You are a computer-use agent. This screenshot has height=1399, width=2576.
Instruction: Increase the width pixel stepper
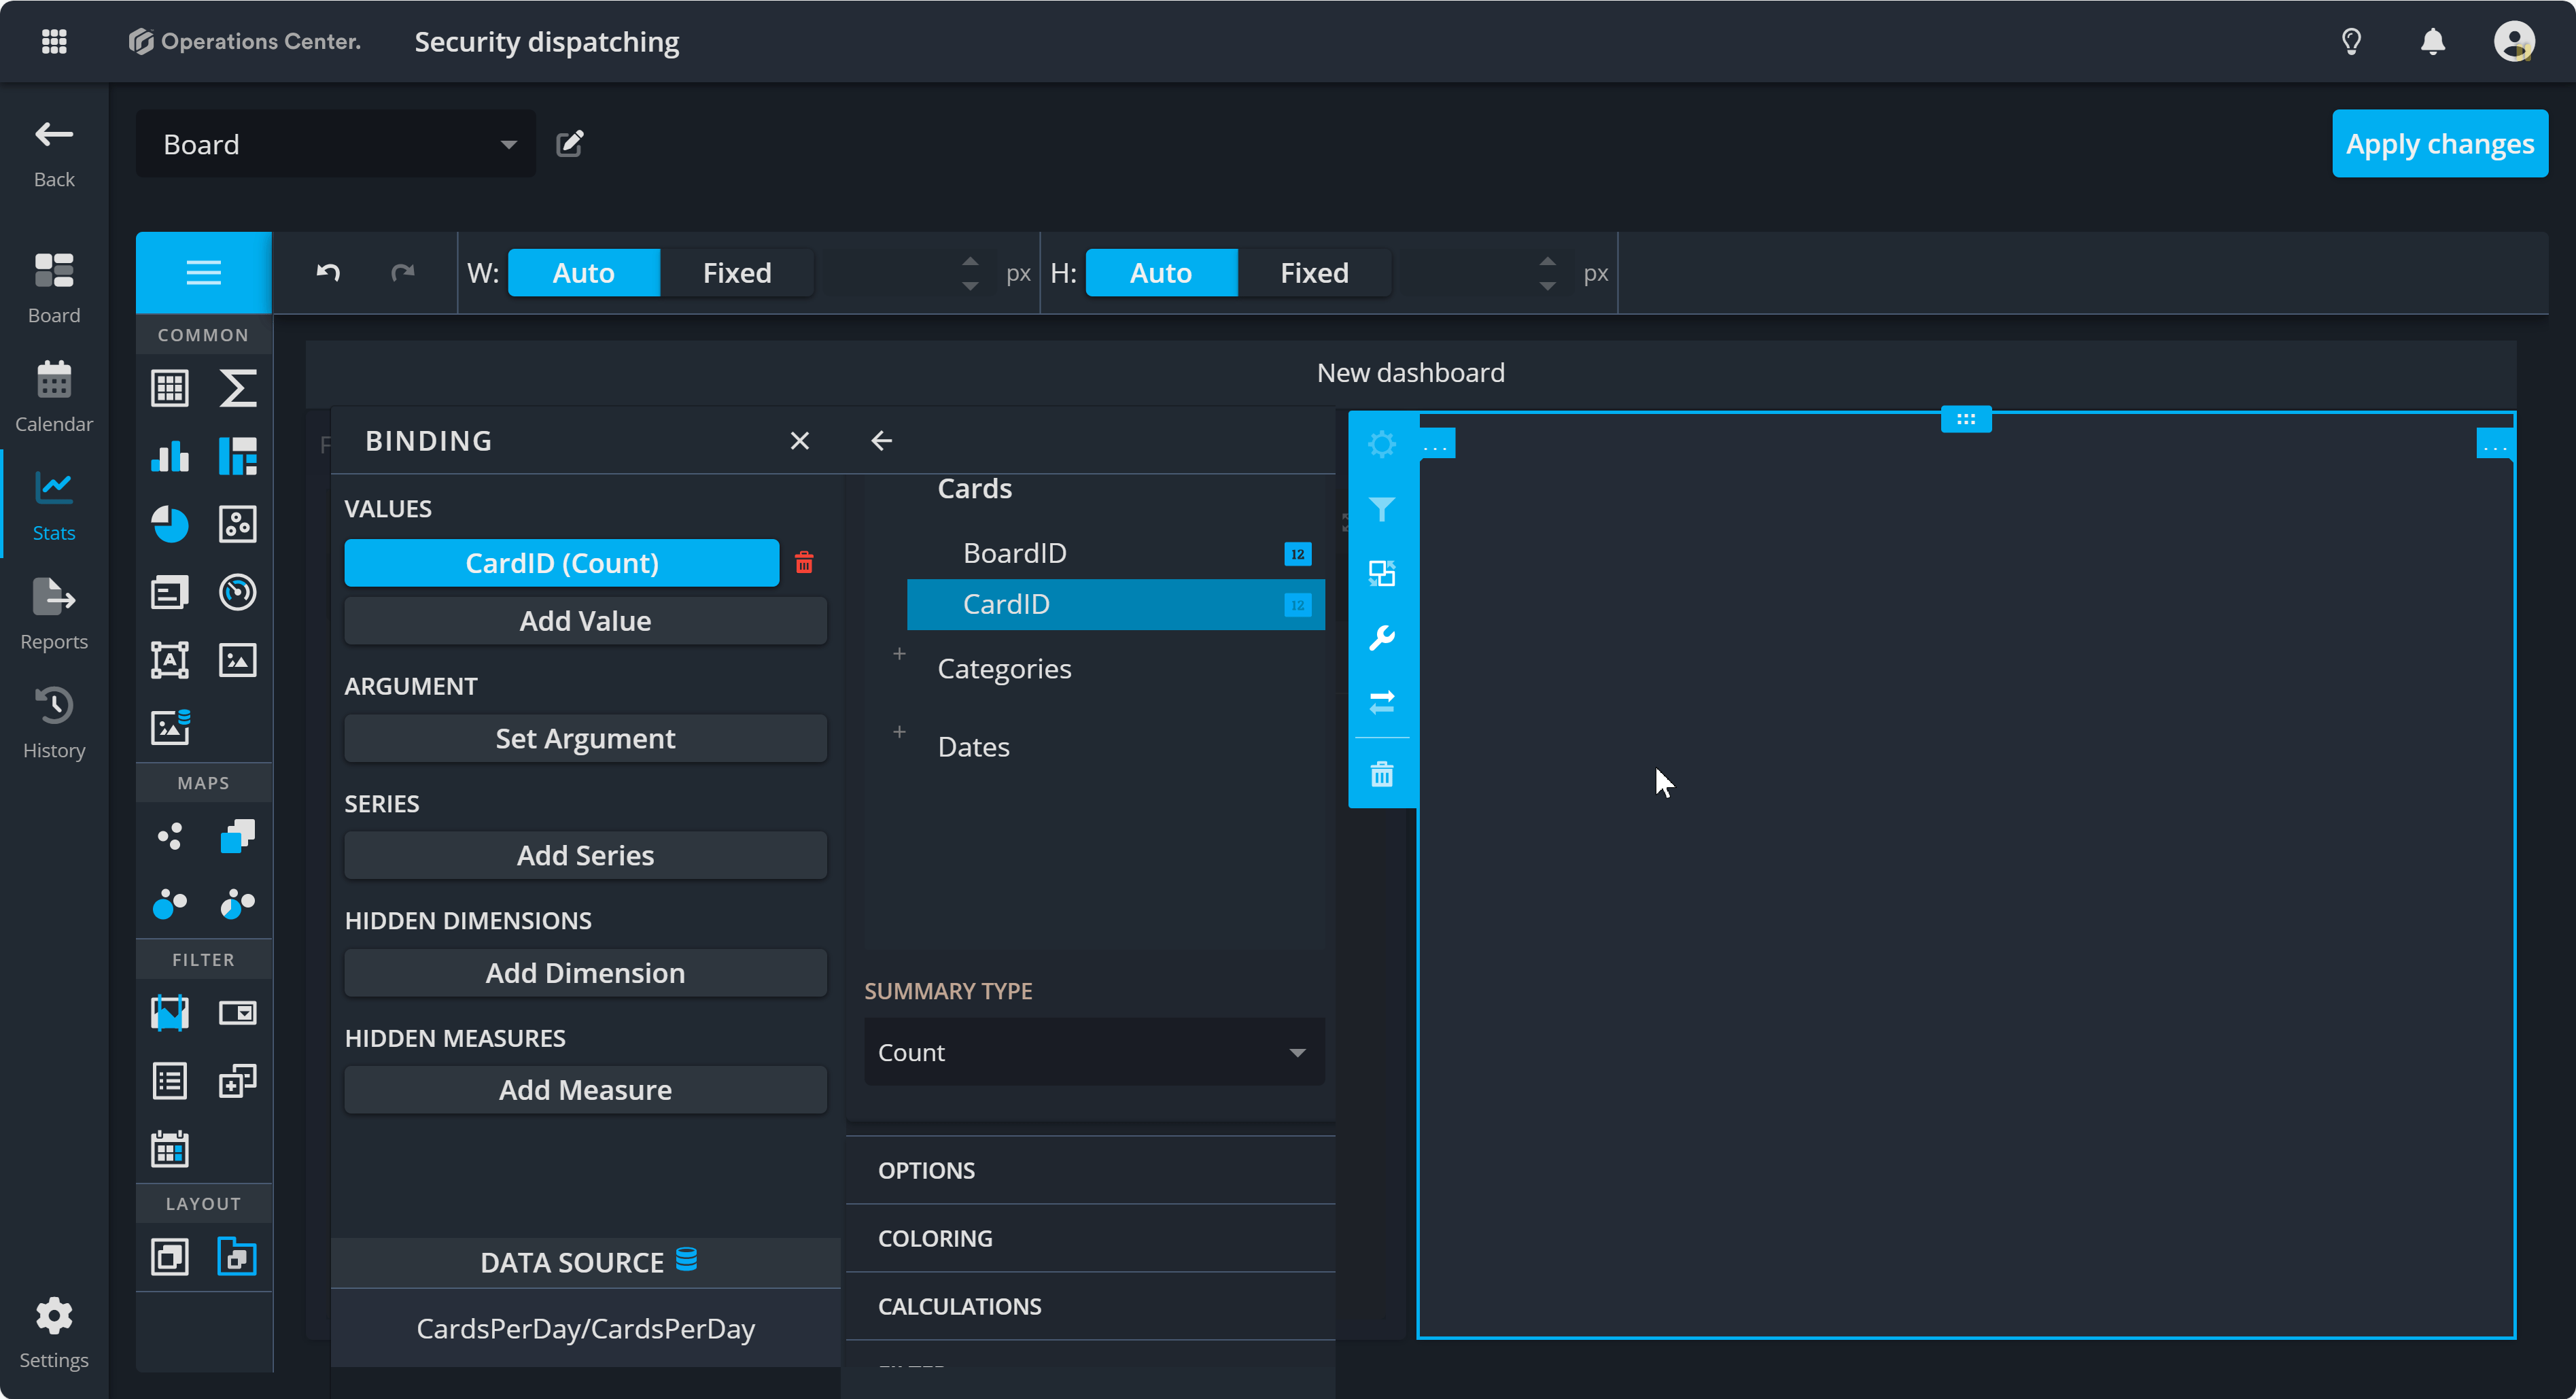click(970, 261)
